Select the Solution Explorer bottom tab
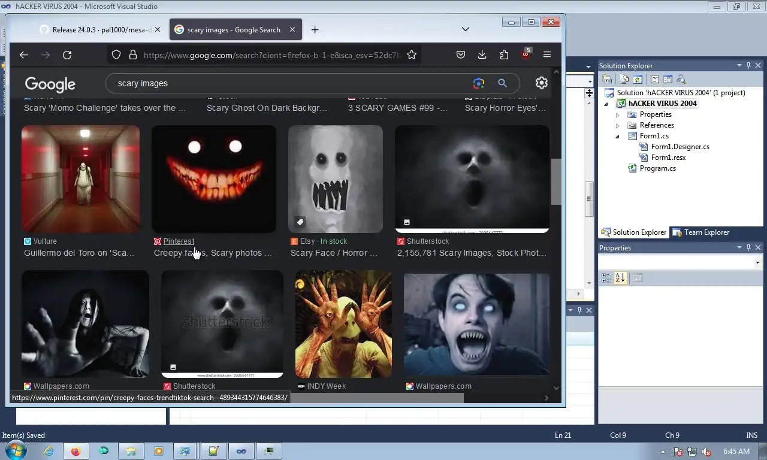 634,232
